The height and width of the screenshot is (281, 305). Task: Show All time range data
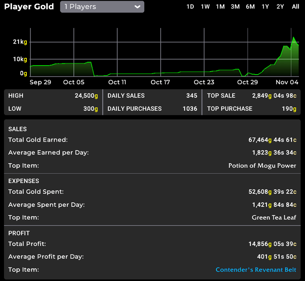pyautogui.click(x=295, y=7)
